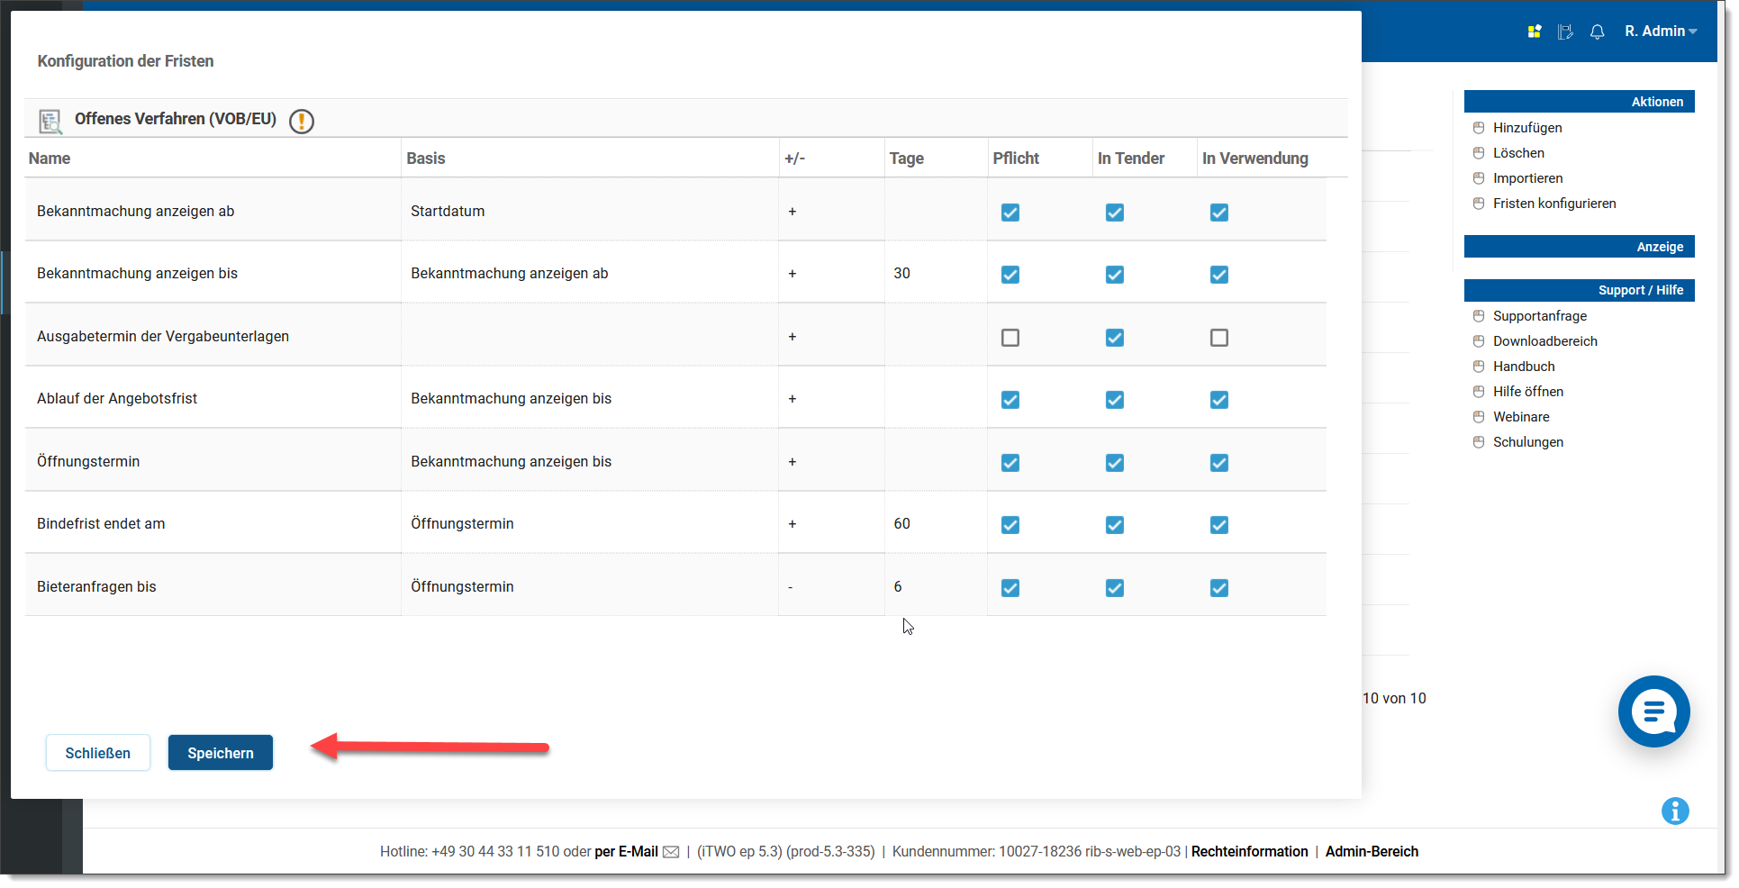Image resolution: width=1739 pixels, height=888 pixels.
Task: Open the Schulungen link
Action: [1528, 442]
